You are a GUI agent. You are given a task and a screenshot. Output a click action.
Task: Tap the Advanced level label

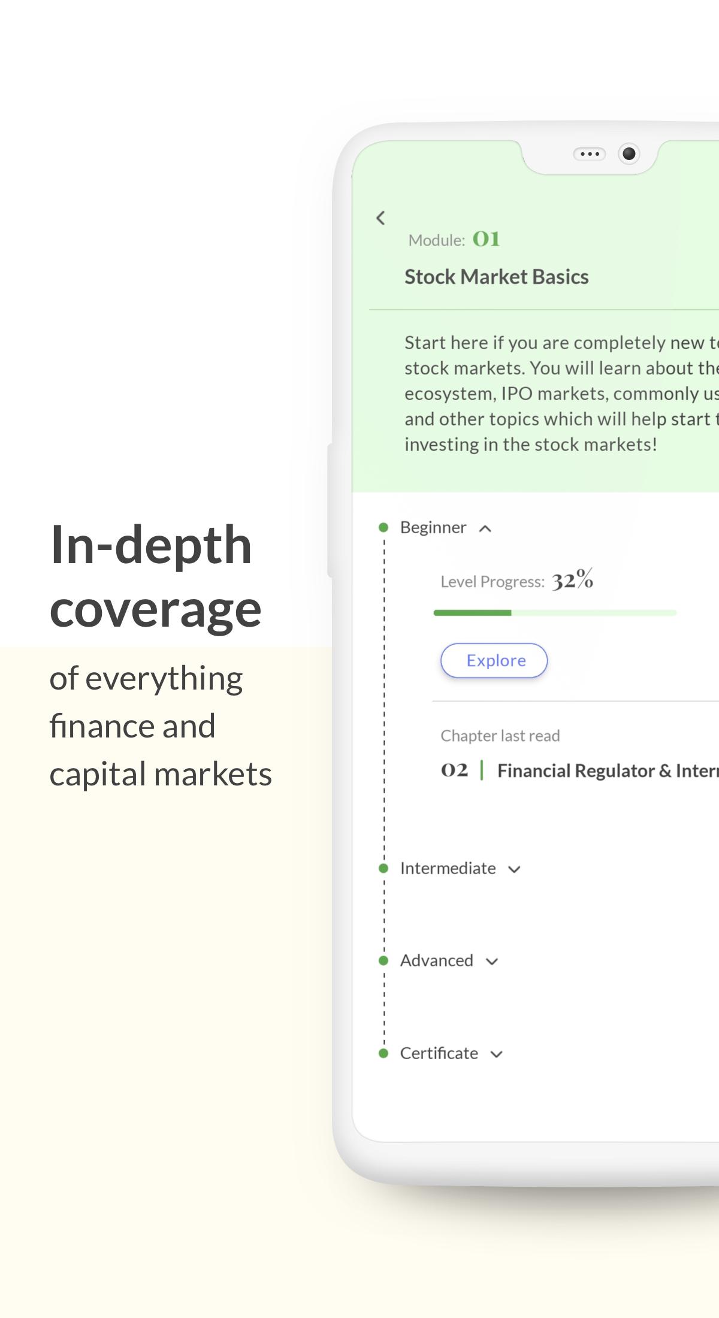pos(437,960)
